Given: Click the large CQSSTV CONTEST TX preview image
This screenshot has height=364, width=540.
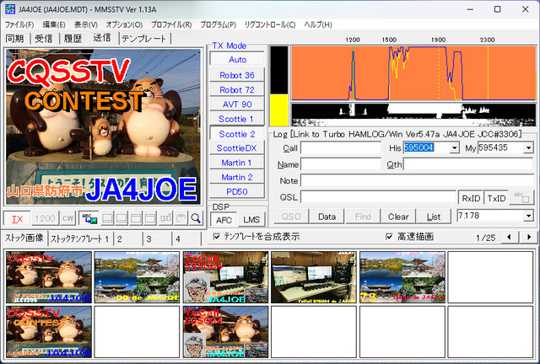Looking at the screenshot, I should point(103,127).
